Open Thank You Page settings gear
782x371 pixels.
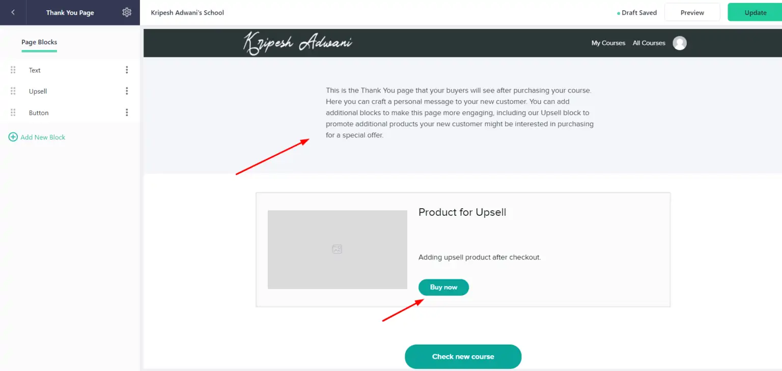(127, 12)
